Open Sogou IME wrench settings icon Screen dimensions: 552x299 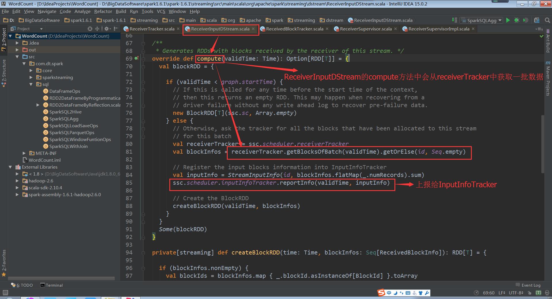pos(427,293)
